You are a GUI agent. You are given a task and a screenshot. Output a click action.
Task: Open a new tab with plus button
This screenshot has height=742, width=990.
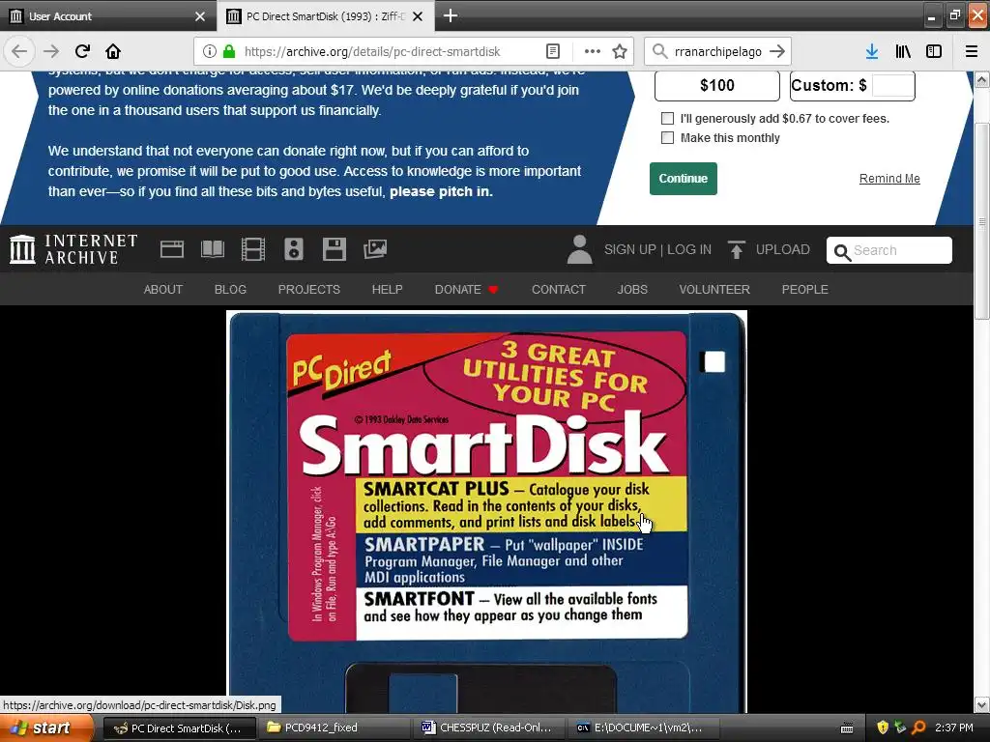pos(451,15)
